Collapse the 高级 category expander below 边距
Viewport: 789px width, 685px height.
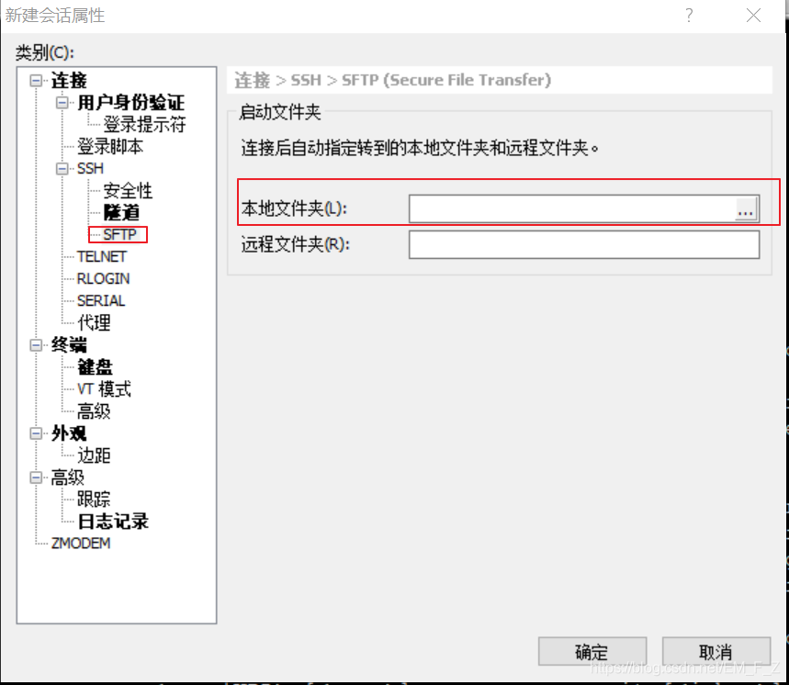36,477
